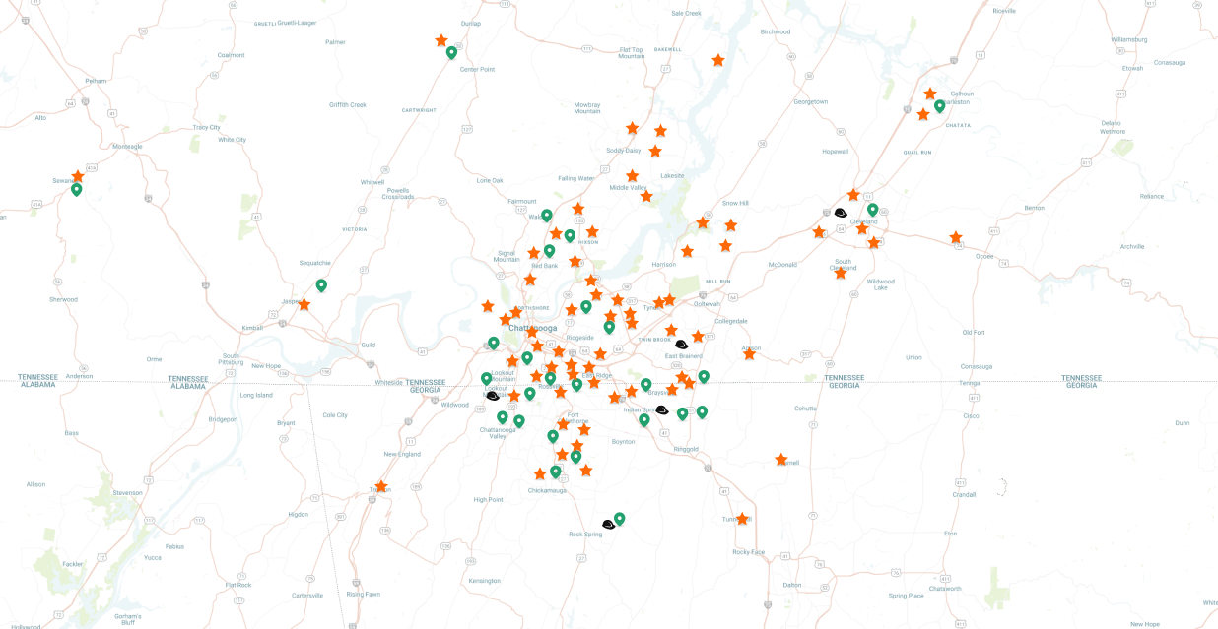Select the orange star near Varnell

click(x=781, y=460)
